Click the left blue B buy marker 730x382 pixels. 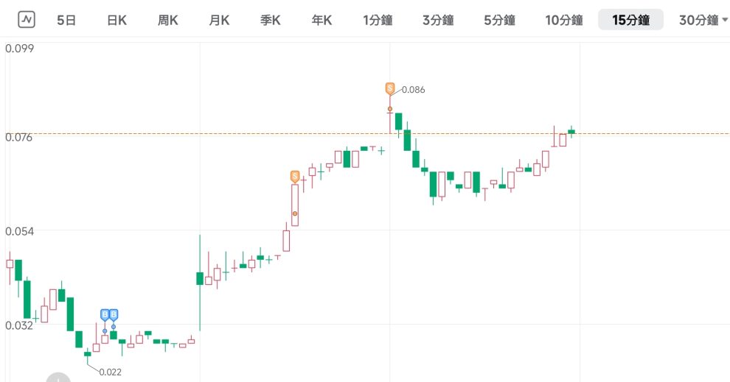pos(105,315)
